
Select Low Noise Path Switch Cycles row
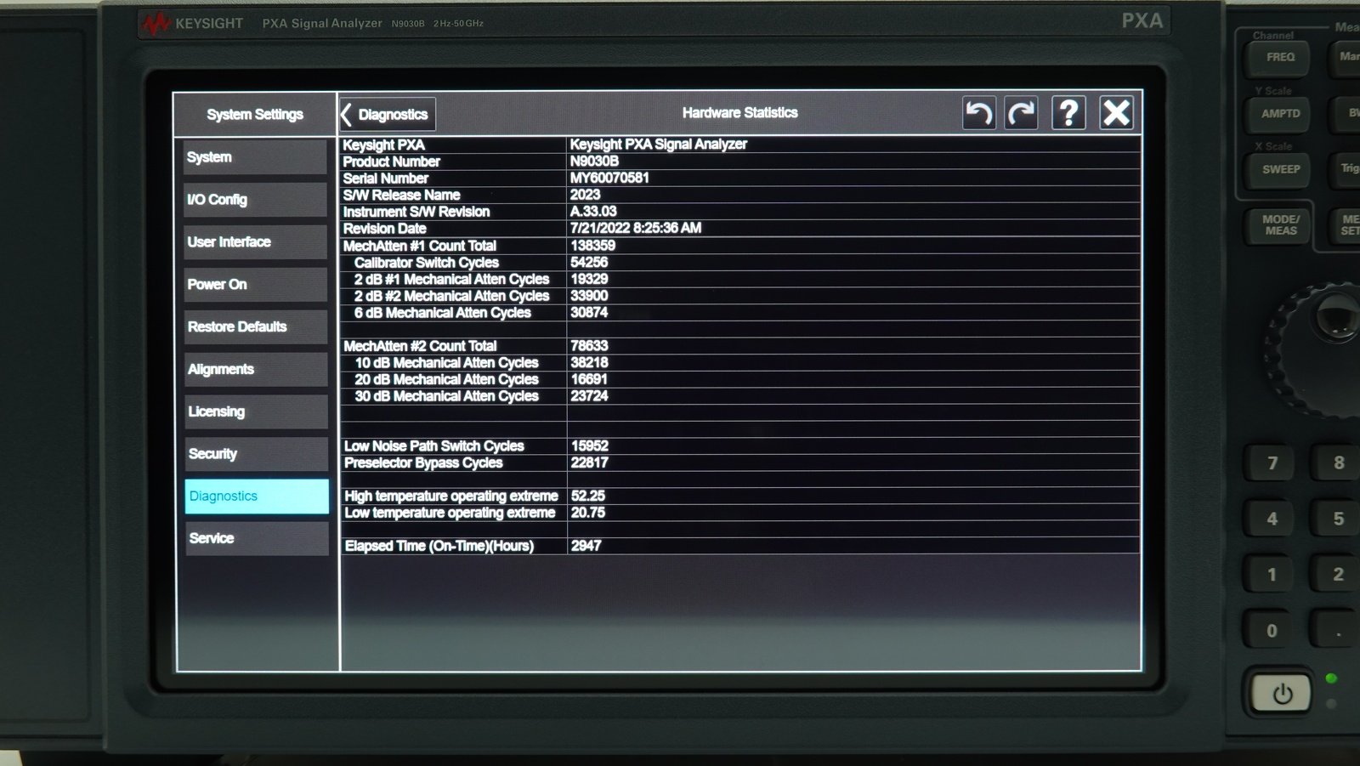coord(739,445)
